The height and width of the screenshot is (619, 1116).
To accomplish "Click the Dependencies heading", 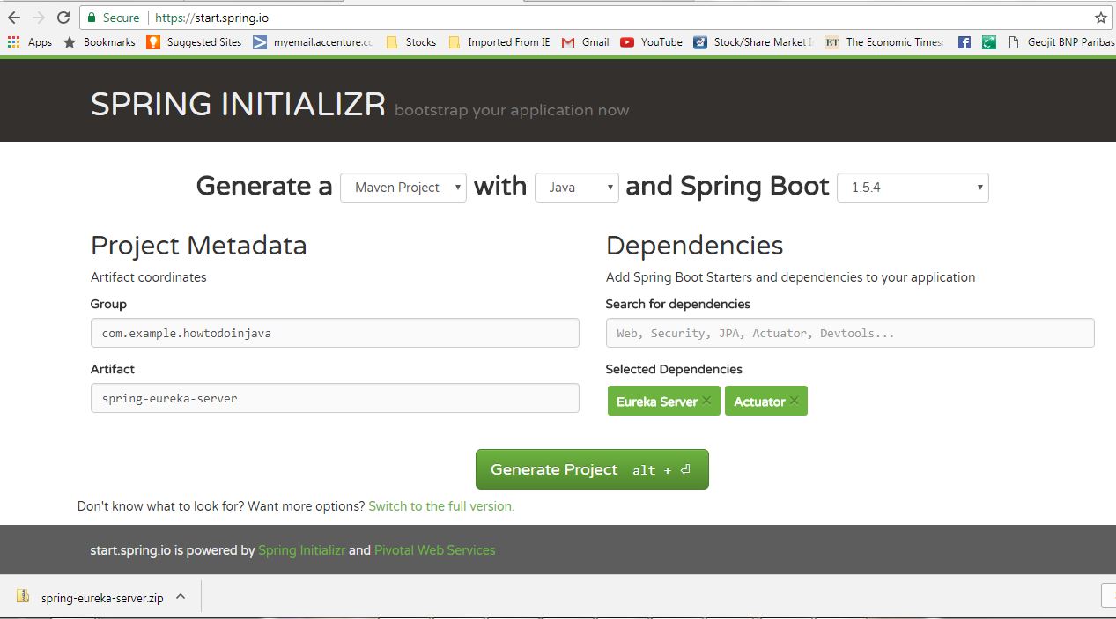I will pyautogui.click(x=695, y=246).
